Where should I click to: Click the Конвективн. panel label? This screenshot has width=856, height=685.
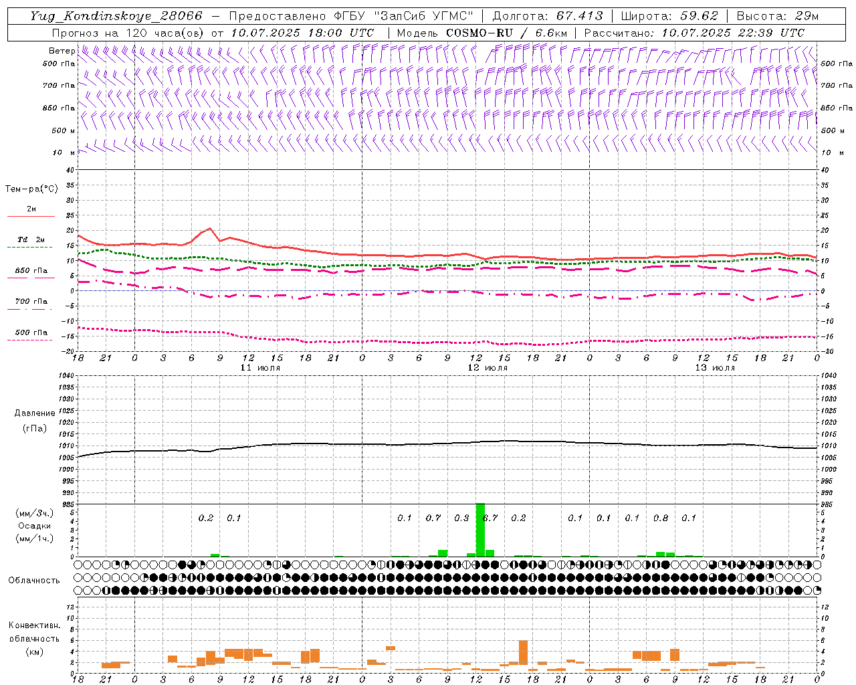click(x=34, y=625)
